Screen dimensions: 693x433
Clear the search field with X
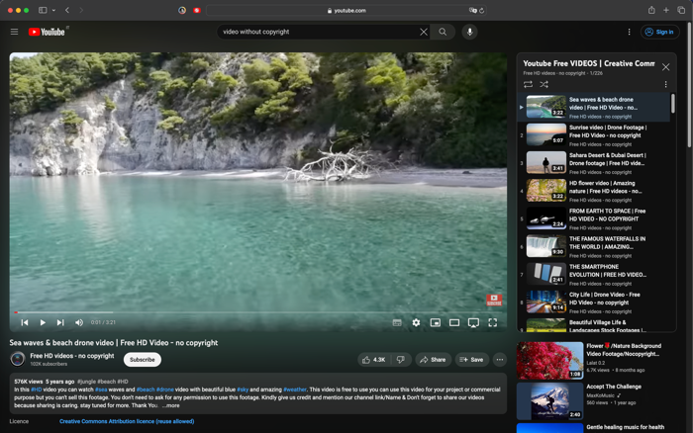pos(424,32)
